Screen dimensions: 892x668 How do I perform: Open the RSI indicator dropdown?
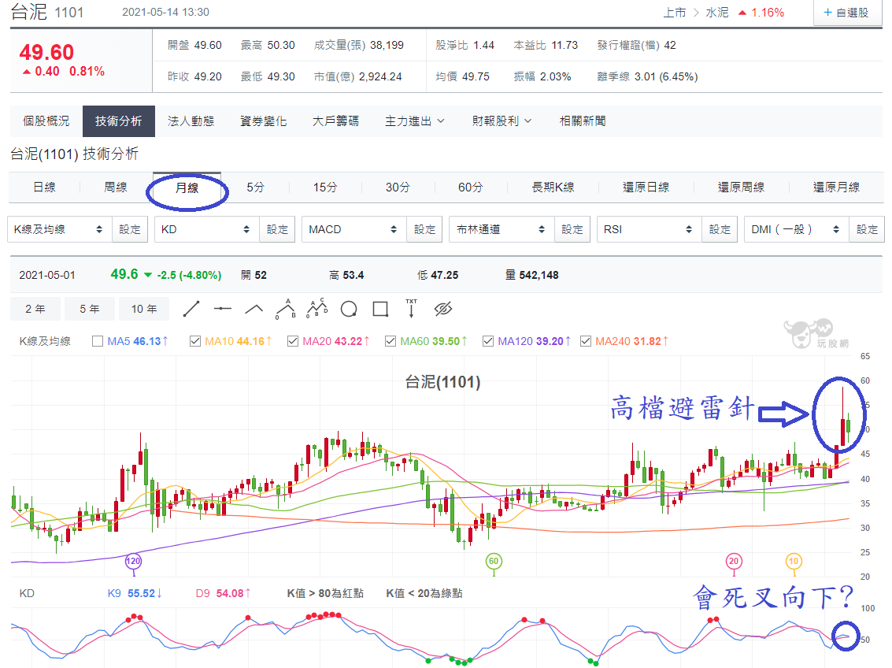tap(649, 229)
